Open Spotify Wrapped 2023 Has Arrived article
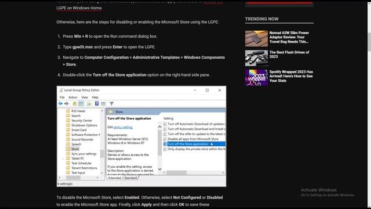This screenshot has width=371, height=209. 291,76
